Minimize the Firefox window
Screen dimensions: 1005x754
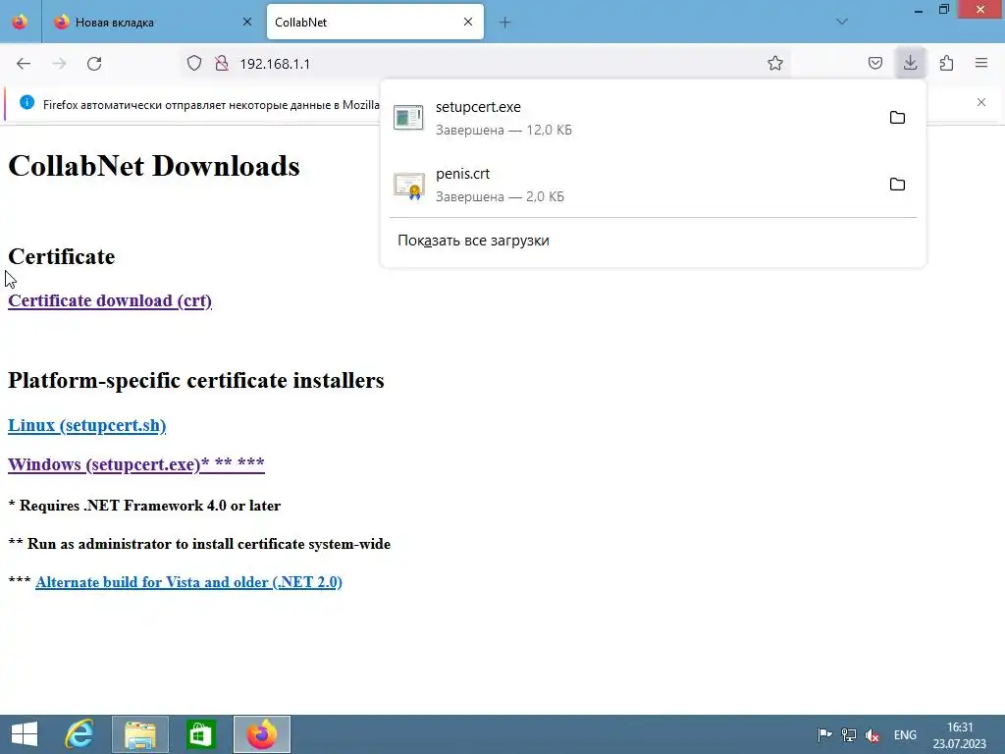pos(918,10)
